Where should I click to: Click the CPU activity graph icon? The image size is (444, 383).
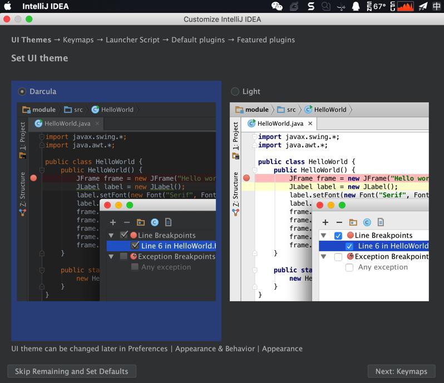(405, 6)
